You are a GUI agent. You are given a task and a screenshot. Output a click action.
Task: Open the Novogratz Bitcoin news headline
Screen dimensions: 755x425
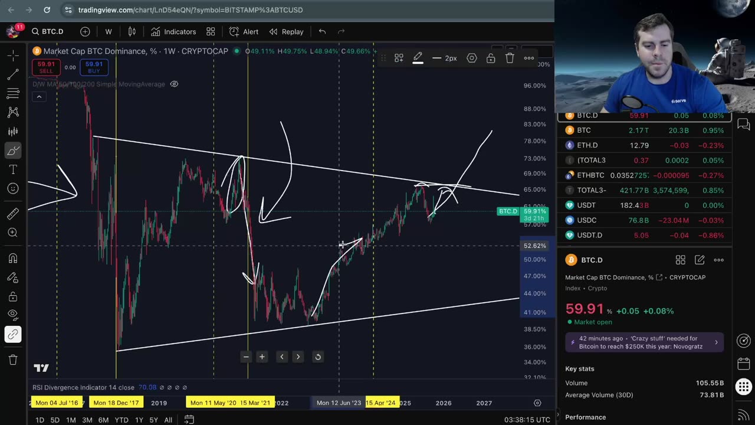coord(645,342)
